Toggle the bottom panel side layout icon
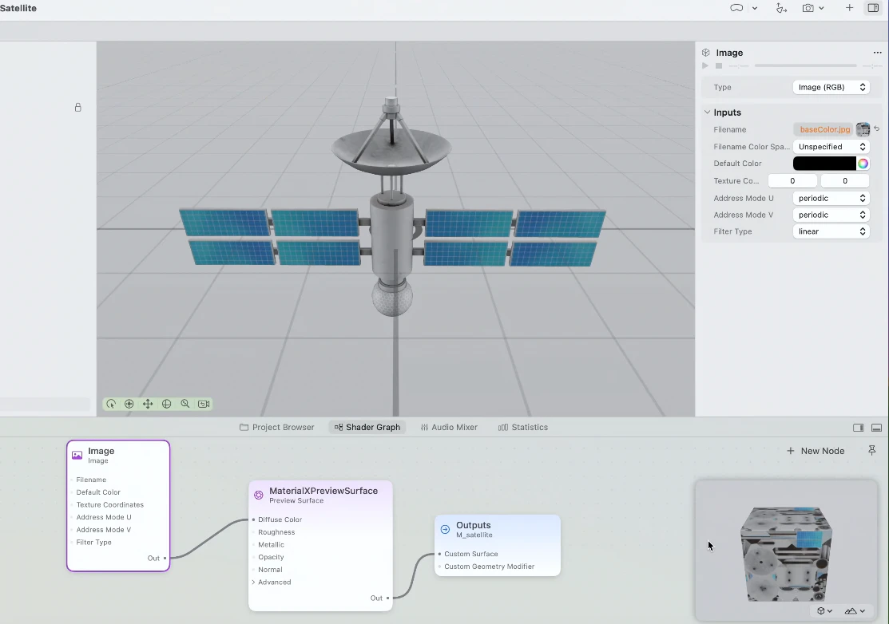 pyautogui.click(x=859, y=428)
